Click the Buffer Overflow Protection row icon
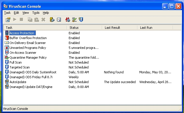Image resolution: width=184 pixels, height=113 pixels. pos(7,38)
